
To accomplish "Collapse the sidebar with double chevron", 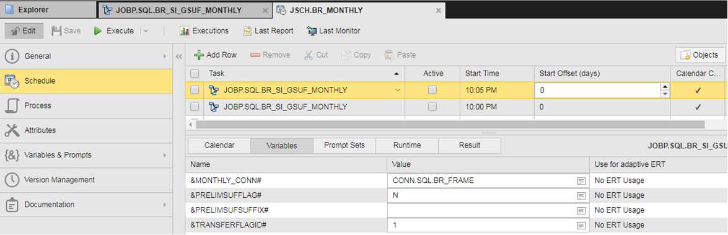I will (x=179, y=56).
